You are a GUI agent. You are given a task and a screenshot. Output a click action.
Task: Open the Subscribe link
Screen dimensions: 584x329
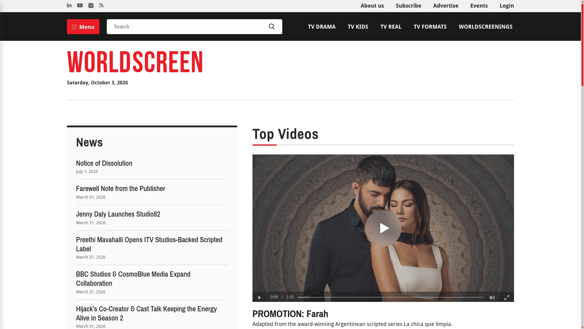click(x=408, y=6)
